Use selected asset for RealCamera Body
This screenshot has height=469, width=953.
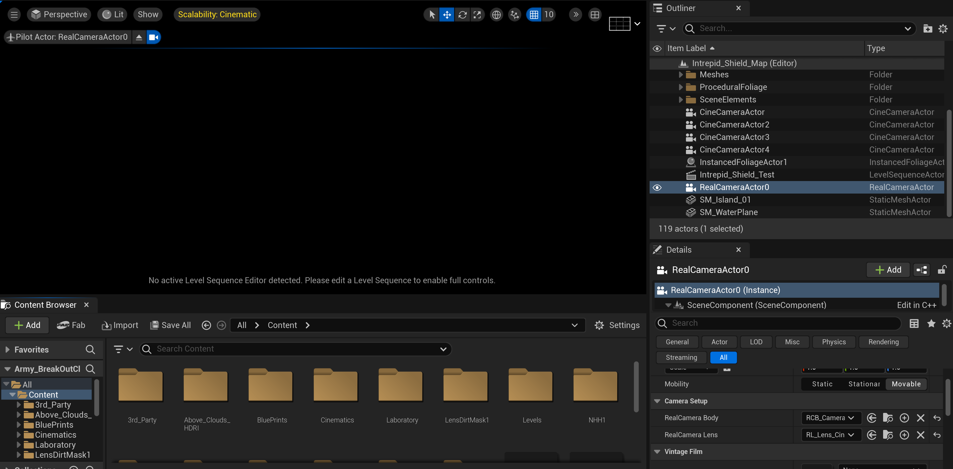pos(871,418)
